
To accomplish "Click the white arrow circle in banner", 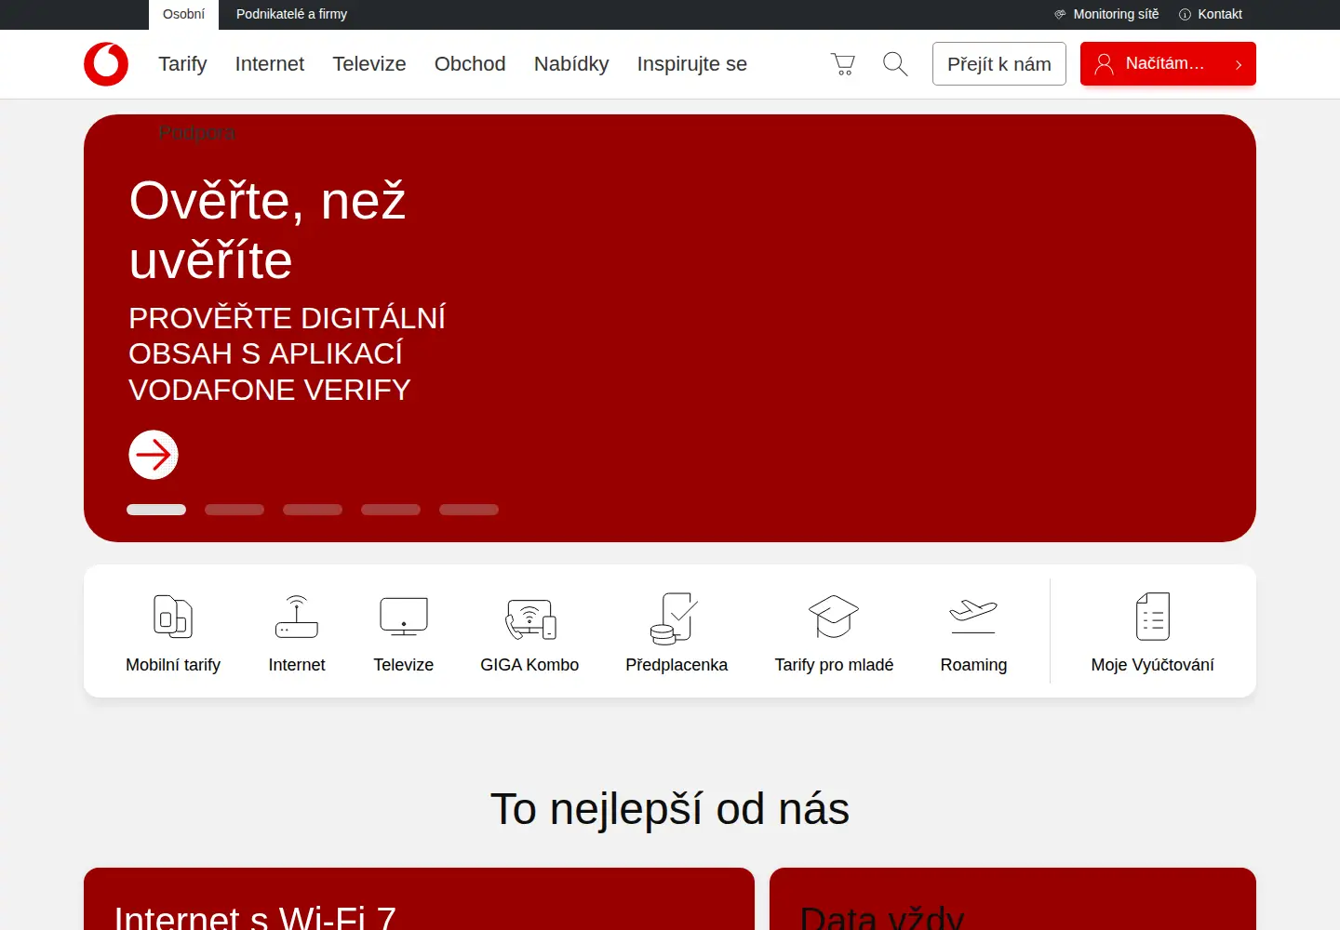I will pos(154,455).
